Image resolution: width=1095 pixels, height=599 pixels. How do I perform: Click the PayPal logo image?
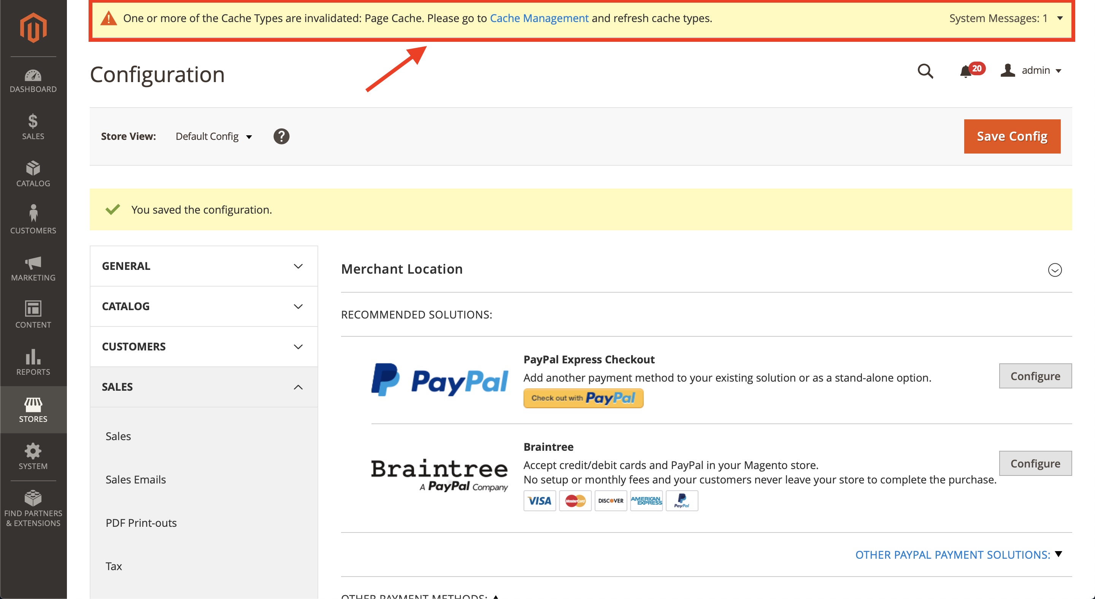pyautogui.click(x=440, y=380)
